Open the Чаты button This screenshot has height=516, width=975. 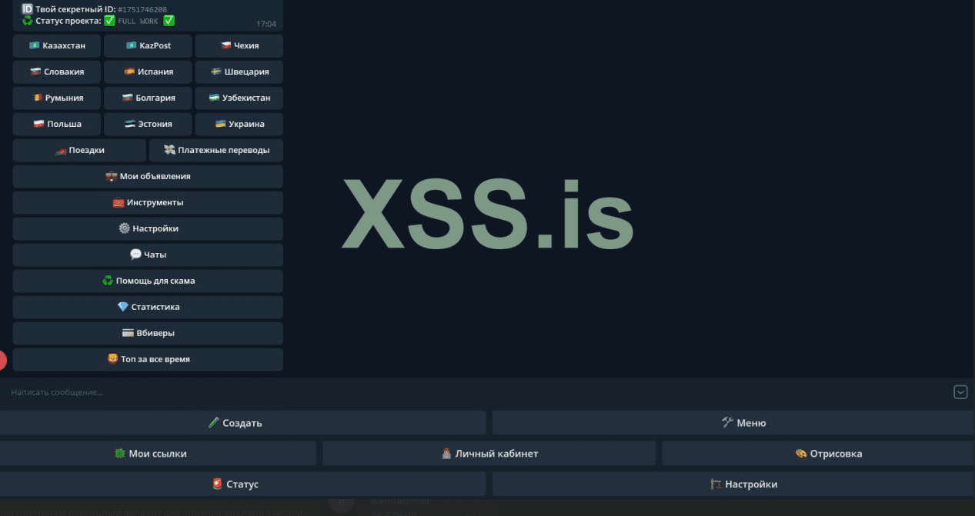148,255
